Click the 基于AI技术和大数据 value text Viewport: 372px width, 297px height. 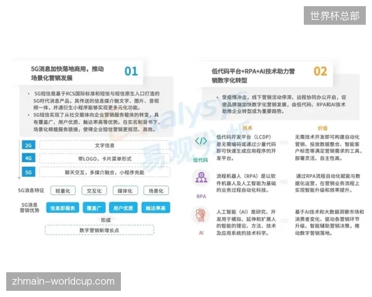329,222
